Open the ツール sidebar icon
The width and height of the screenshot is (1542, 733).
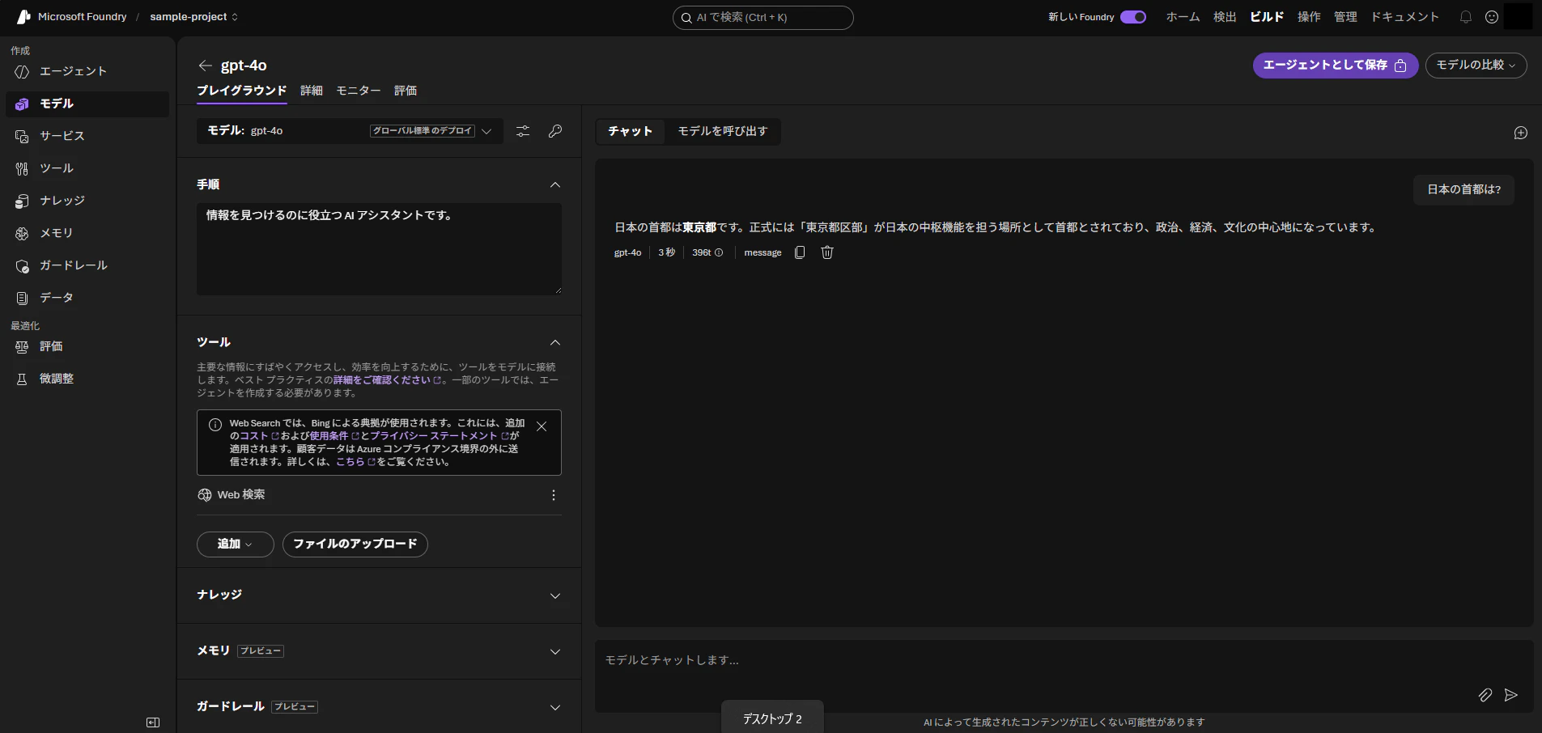pyautogui.click(x=22, y=168)
